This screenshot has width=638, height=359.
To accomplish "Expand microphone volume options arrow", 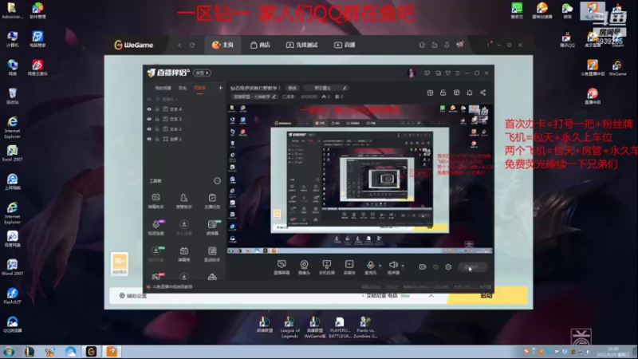I will click(380, 266).
